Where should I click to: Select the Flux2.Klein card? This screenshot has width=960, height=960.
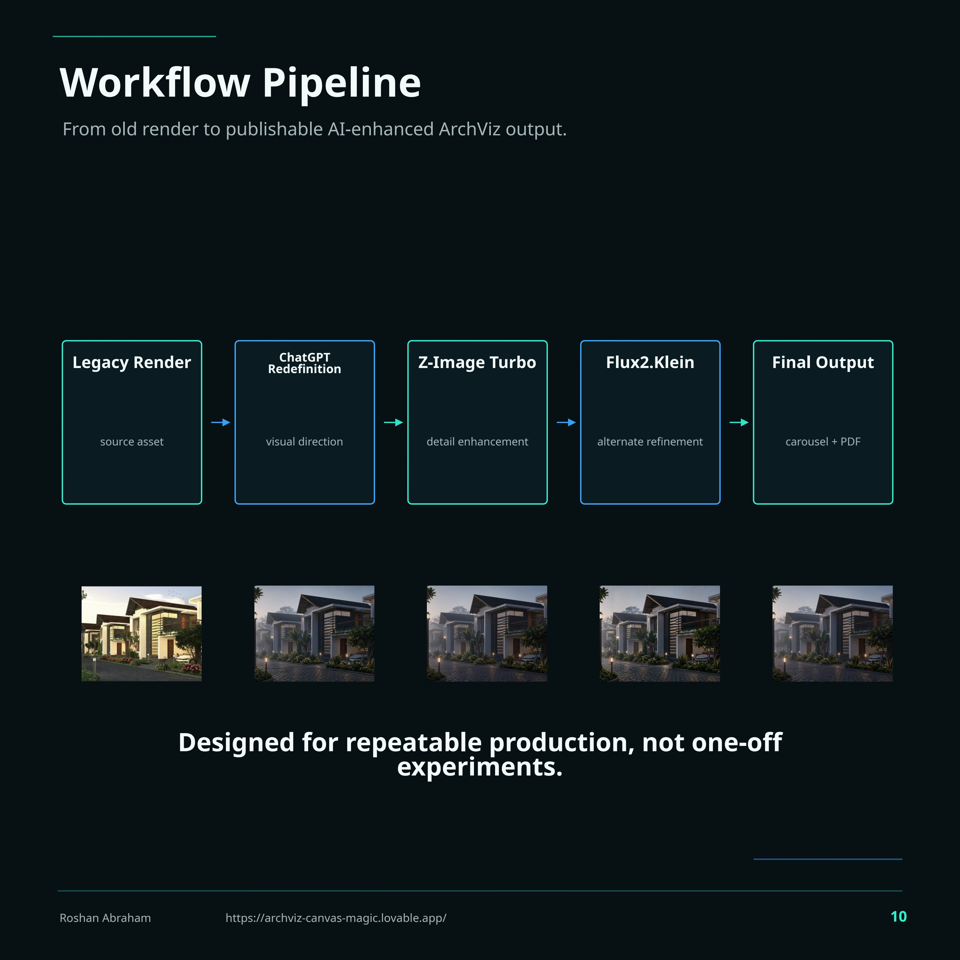650,422
